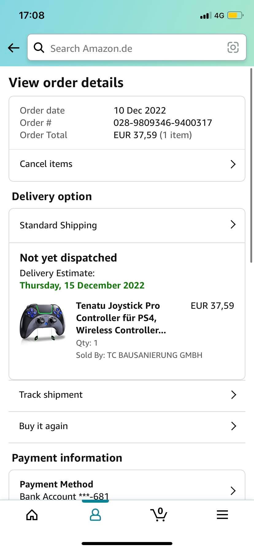Image resolution: width=254 pixels, height=550 pixels.
Task: Open Standard Shipping chevron
Action: (x=233, y=225)
